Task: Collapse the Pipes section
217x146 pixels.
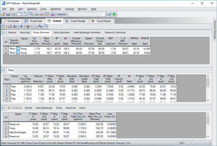Action: tap(4, 70)
